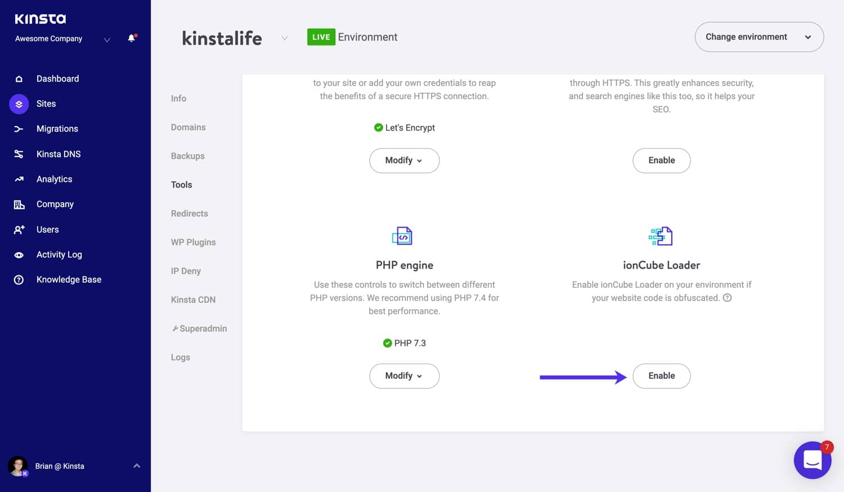Enable the ionCube Loader

point(662,375)
